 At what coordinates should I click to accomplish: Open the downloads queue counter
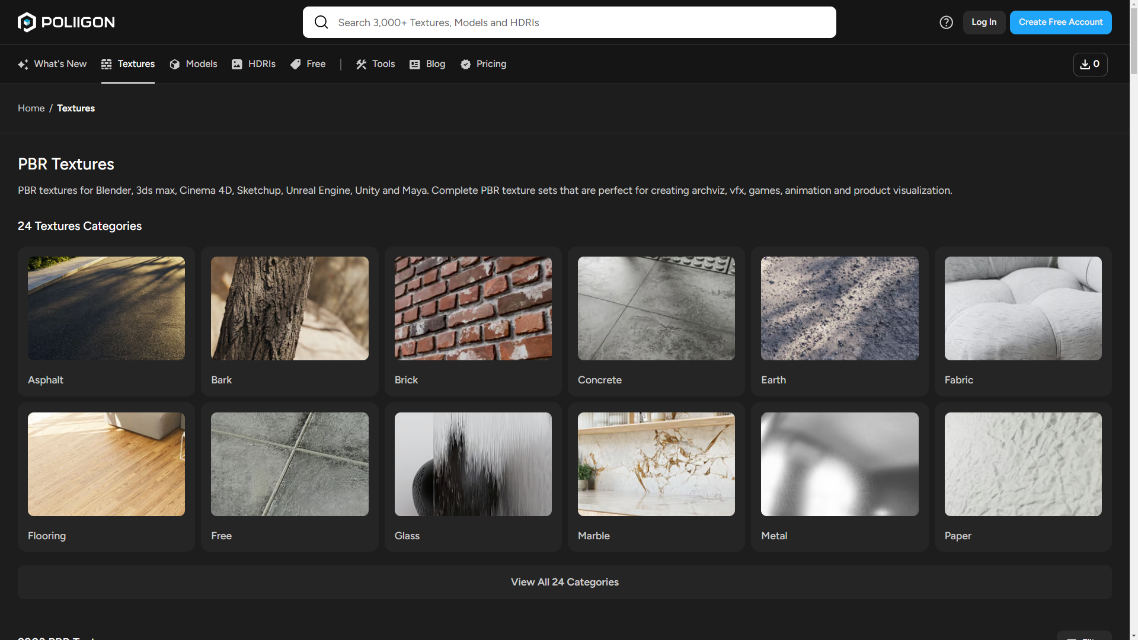(1091, 64)
